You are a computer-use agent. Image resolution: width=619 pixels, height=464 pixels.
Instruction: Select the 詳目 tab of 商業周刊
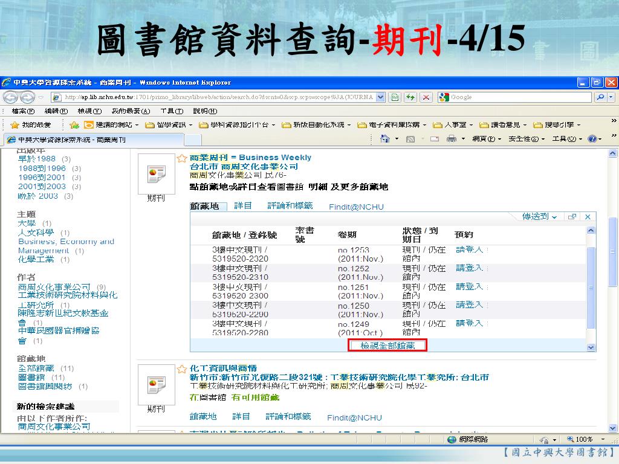[x=243, y=205]
